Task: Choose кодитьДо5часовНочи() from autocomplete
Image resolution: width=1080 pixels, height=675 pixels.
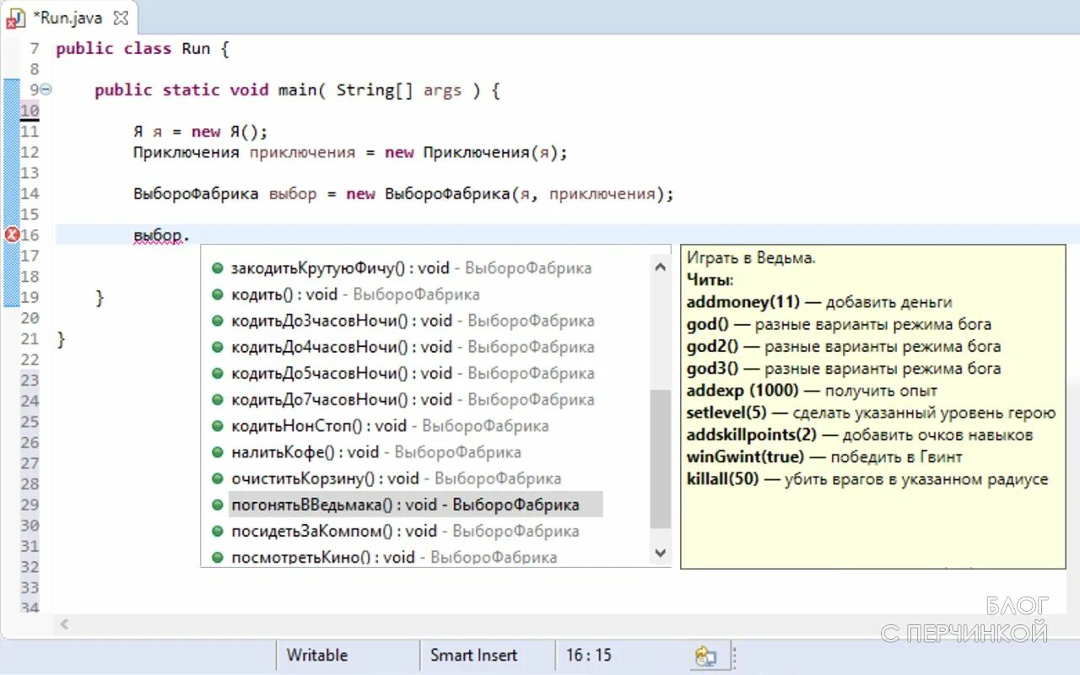Action: click(x=413, y=373)
